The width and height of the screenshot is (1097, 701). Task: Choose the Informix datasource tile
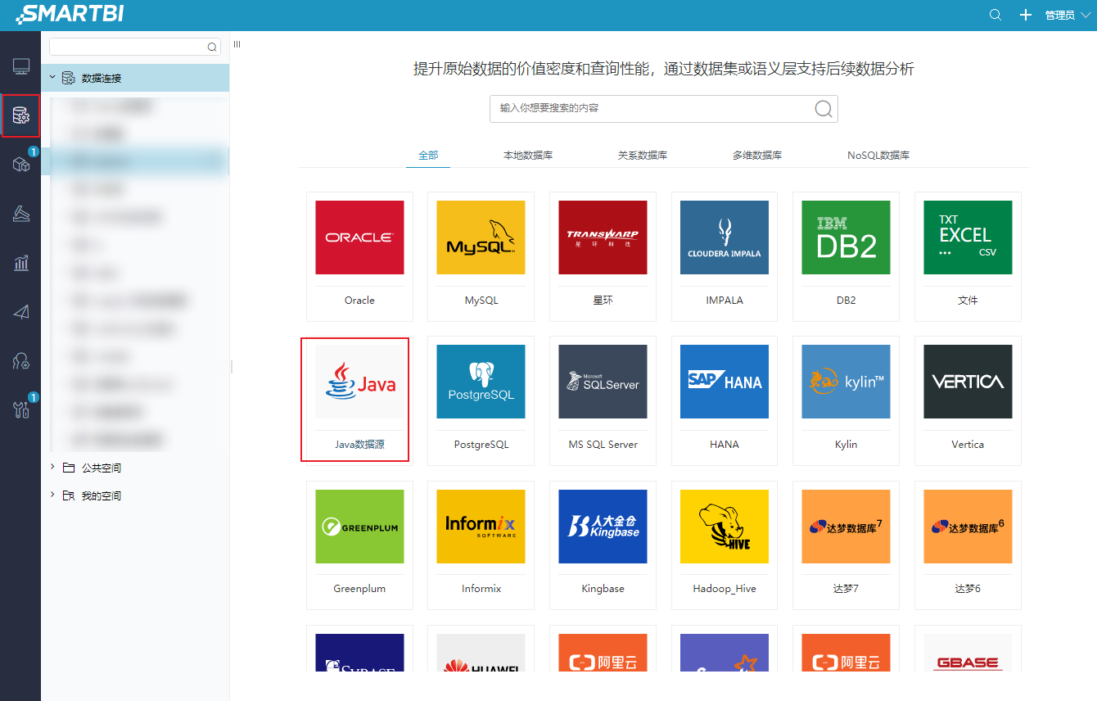(x=481, y=545)
